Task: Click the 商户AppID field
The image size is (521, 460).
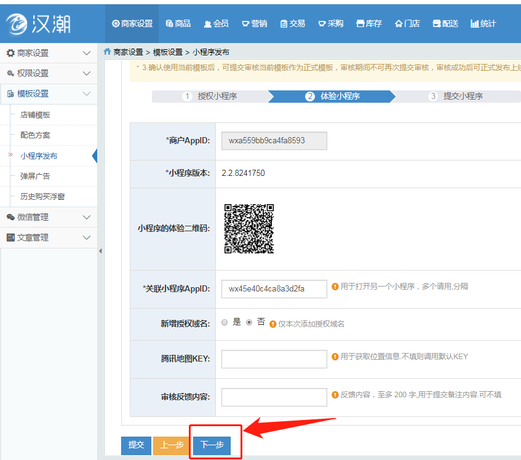Action: pos(274,141)
